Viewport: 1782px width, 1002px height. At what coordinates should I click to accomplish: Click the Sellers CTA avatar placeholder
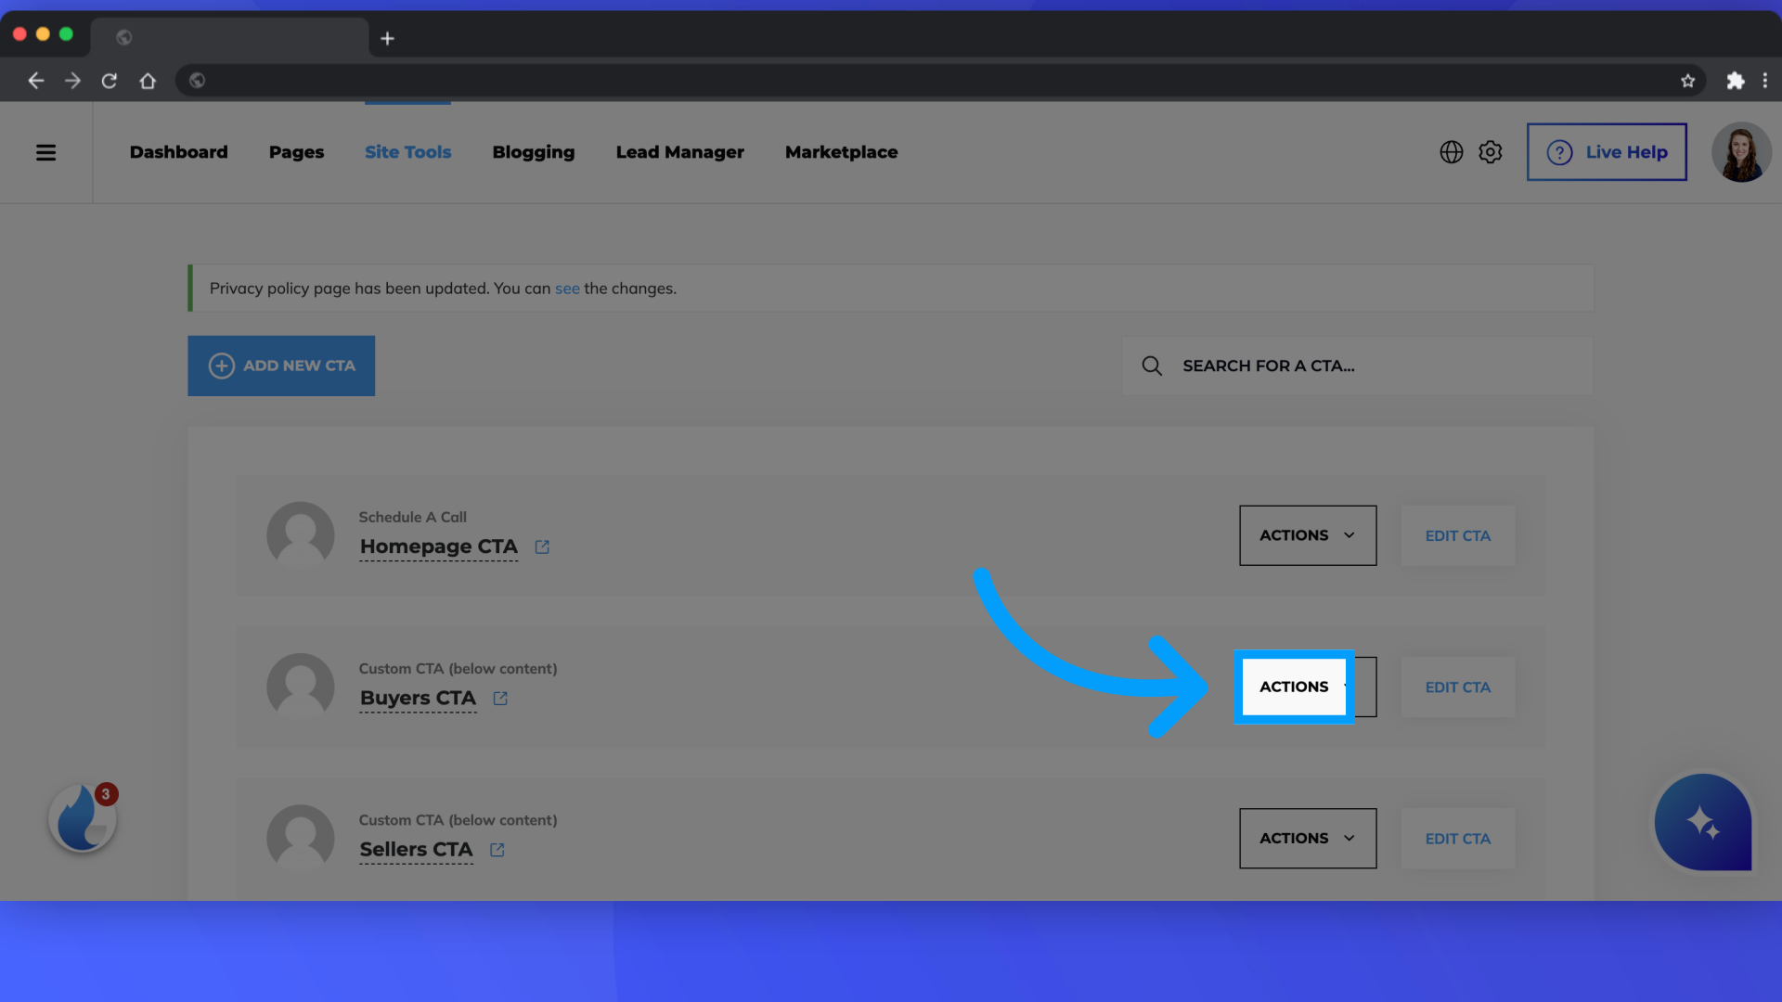[x=301, y=838]
